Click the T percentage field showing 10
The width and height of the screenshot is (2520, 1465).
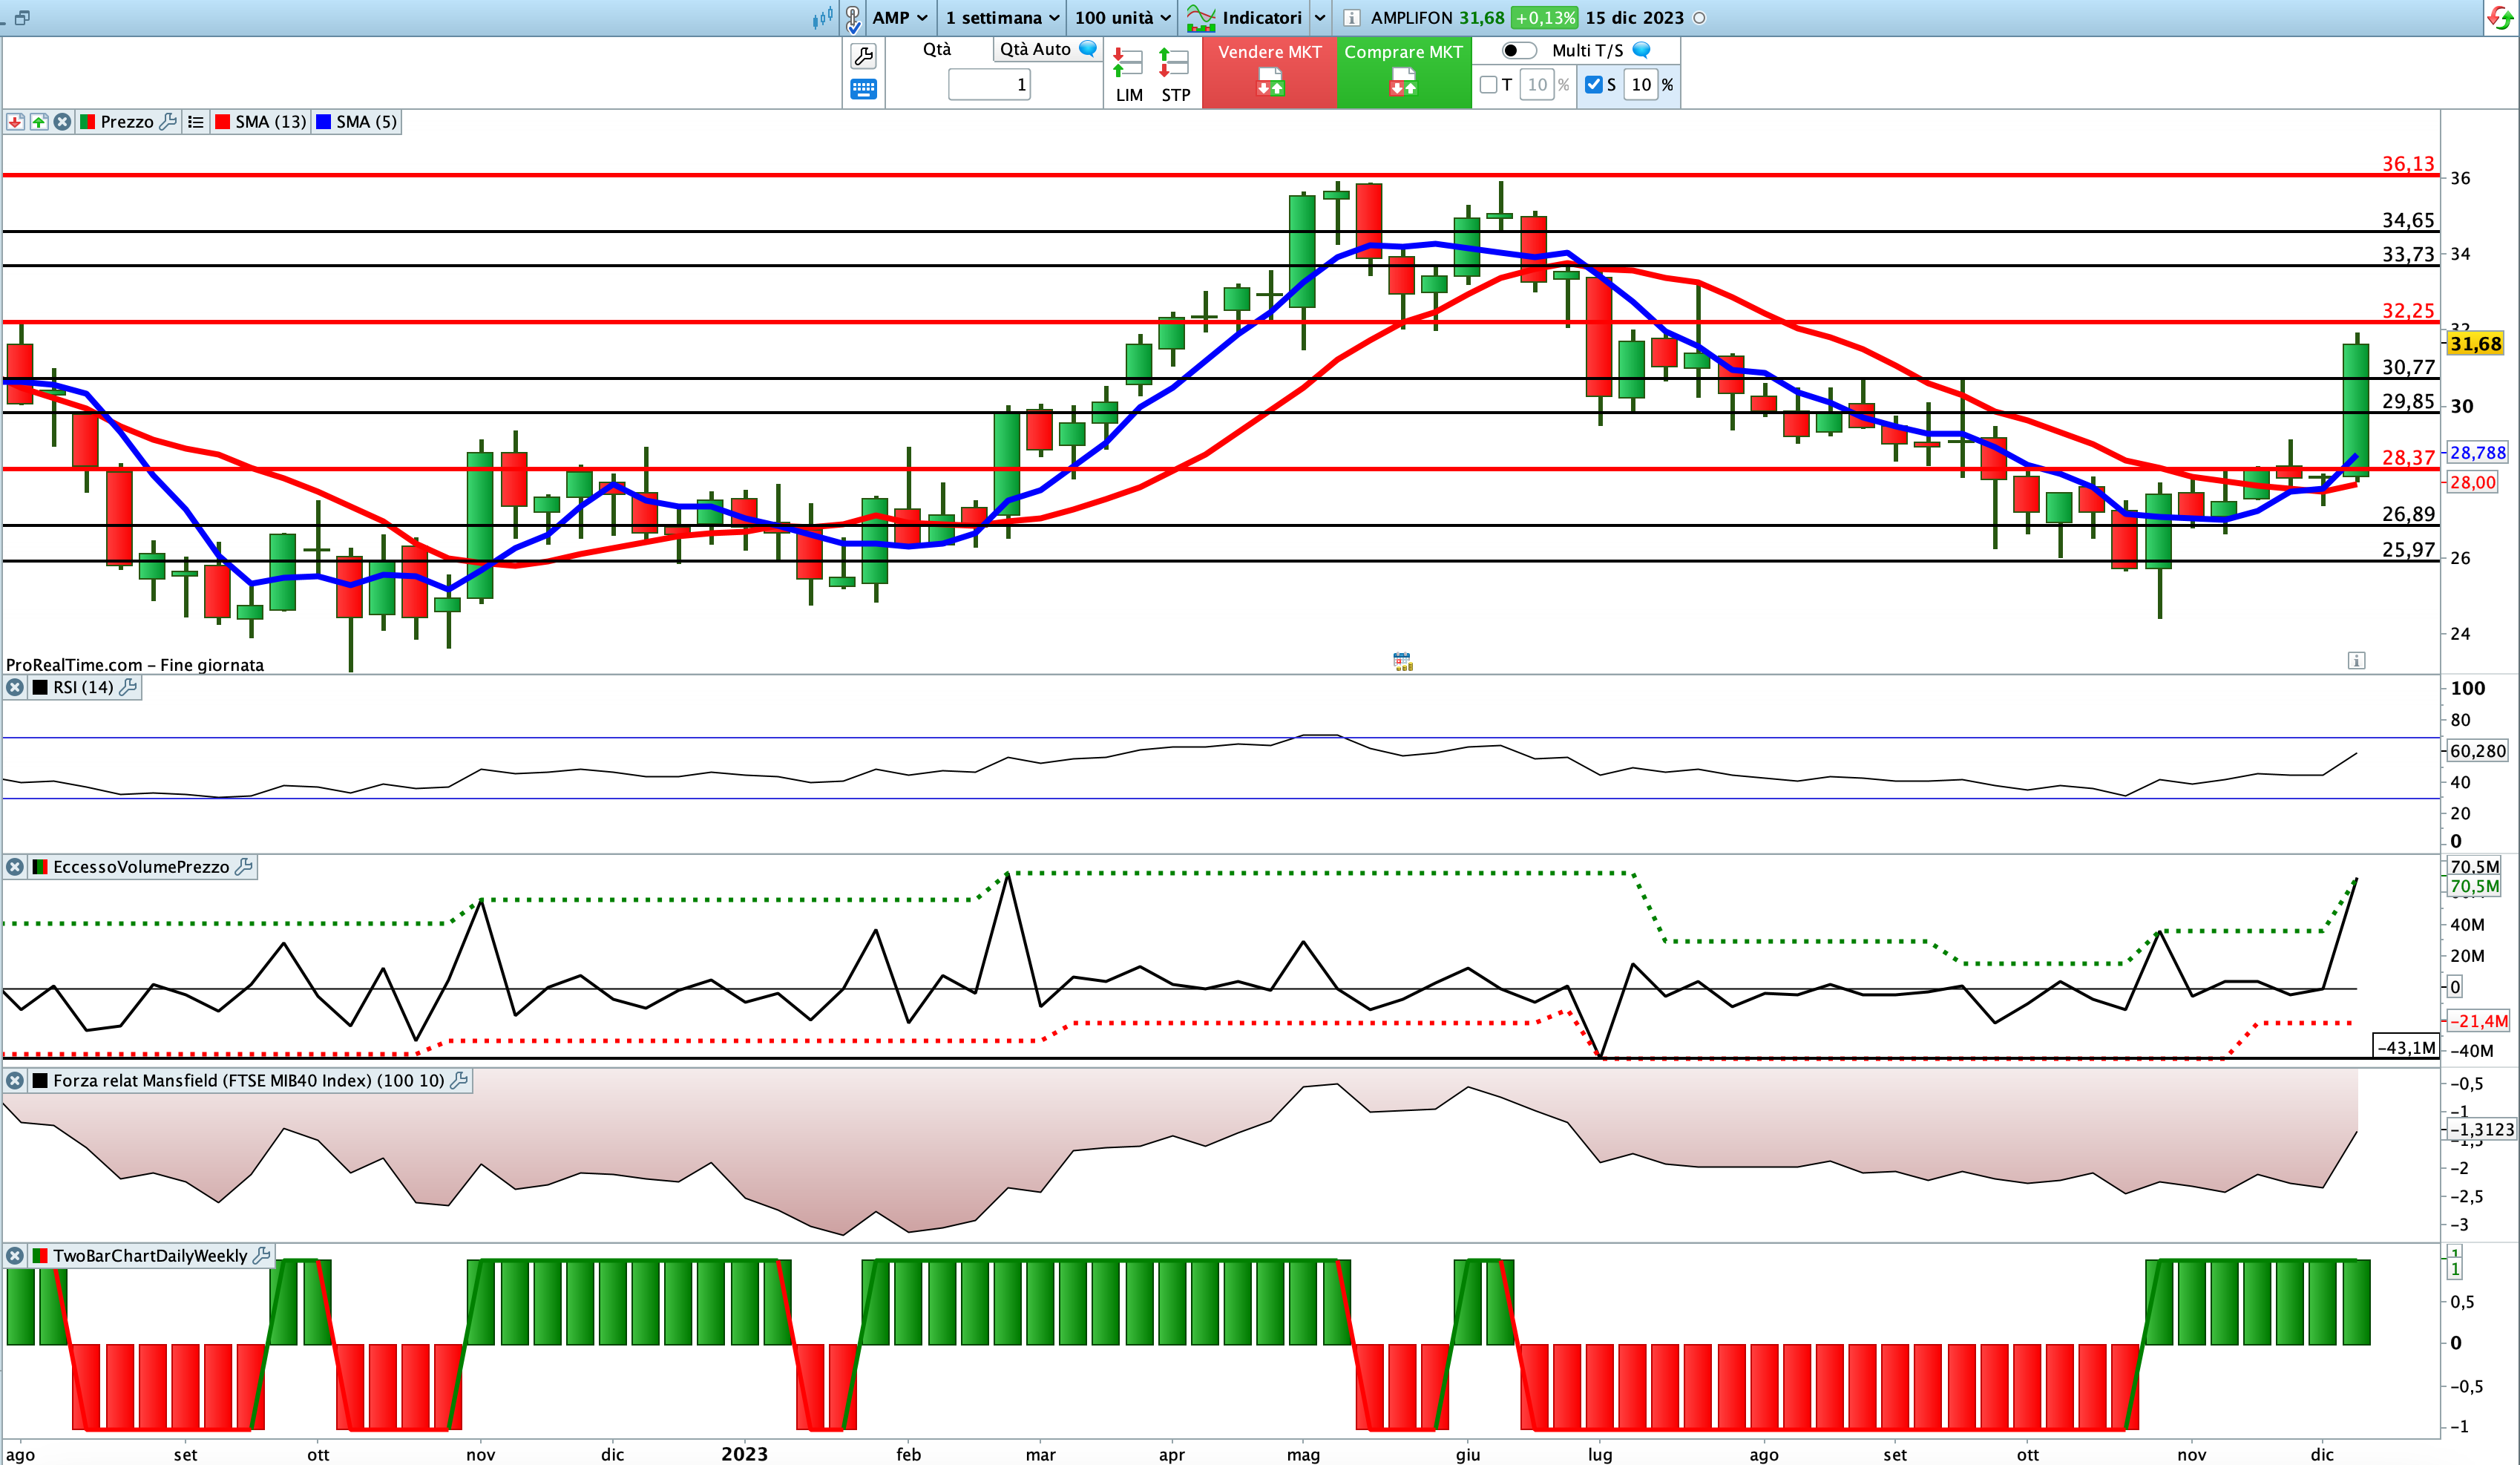click(x=1537, y=85)
